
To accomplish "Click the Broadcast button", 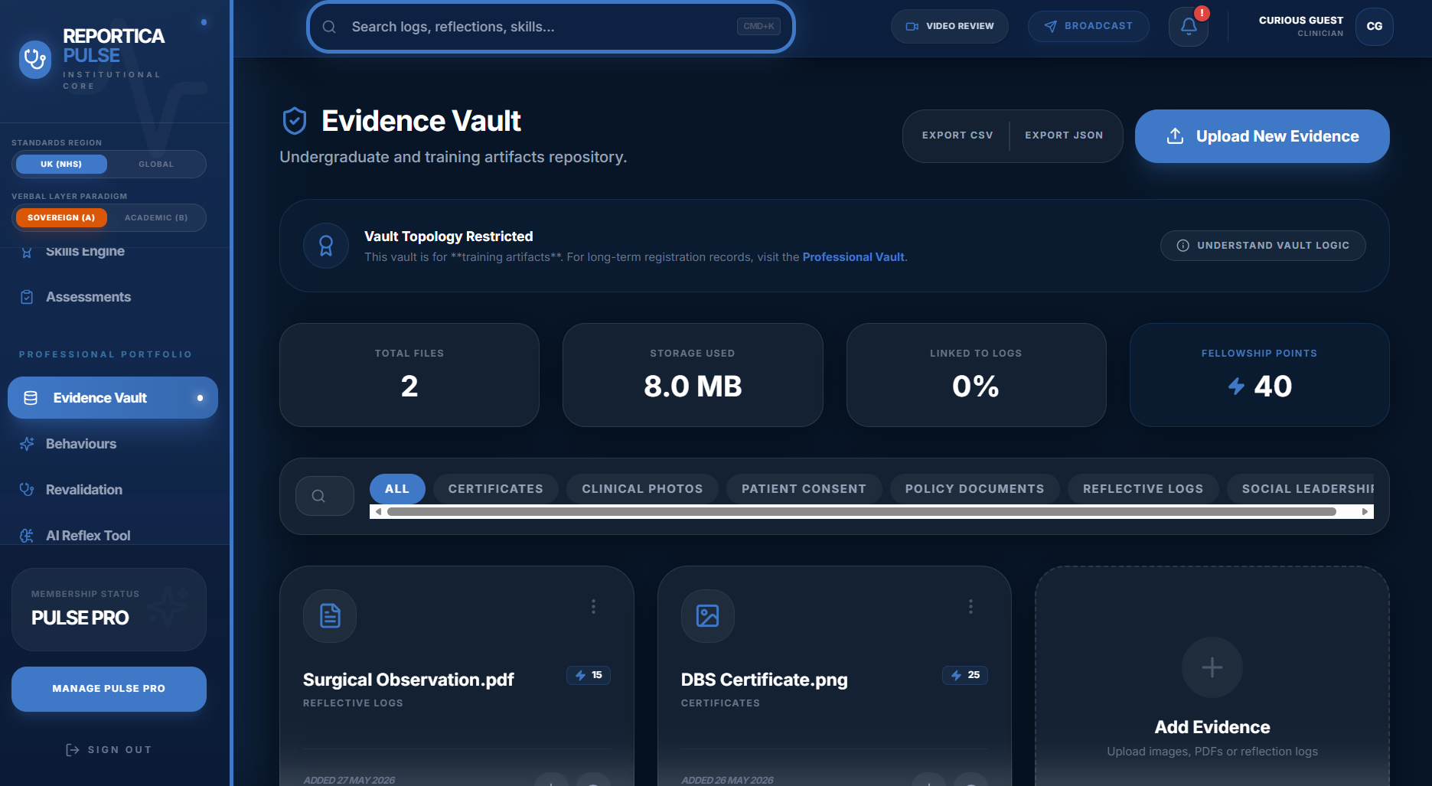I will 1088,26.
